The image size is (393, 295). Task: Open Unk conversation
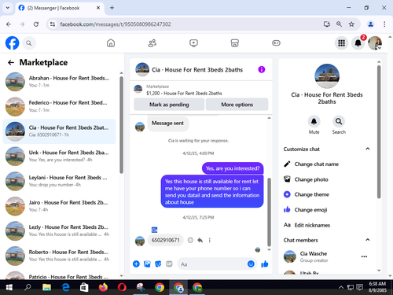[59, 157]
